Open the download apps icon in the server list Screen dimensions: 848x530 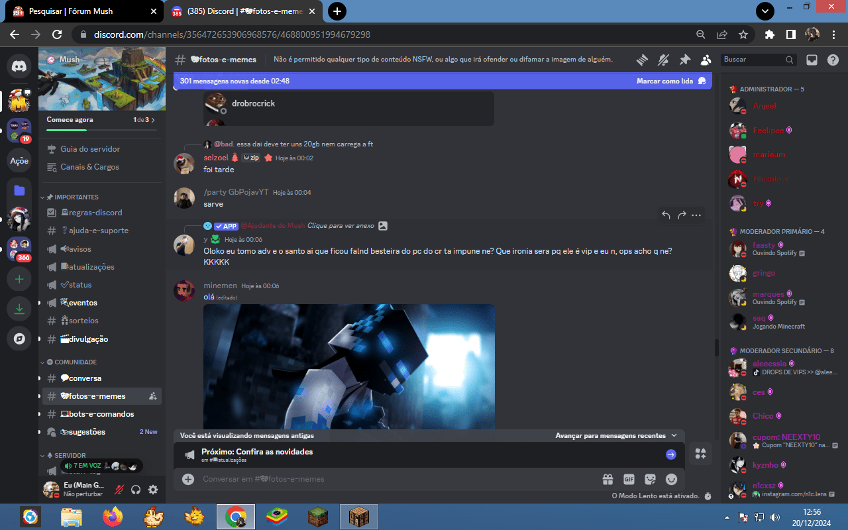pyautogui.click(x=19, y=309)
